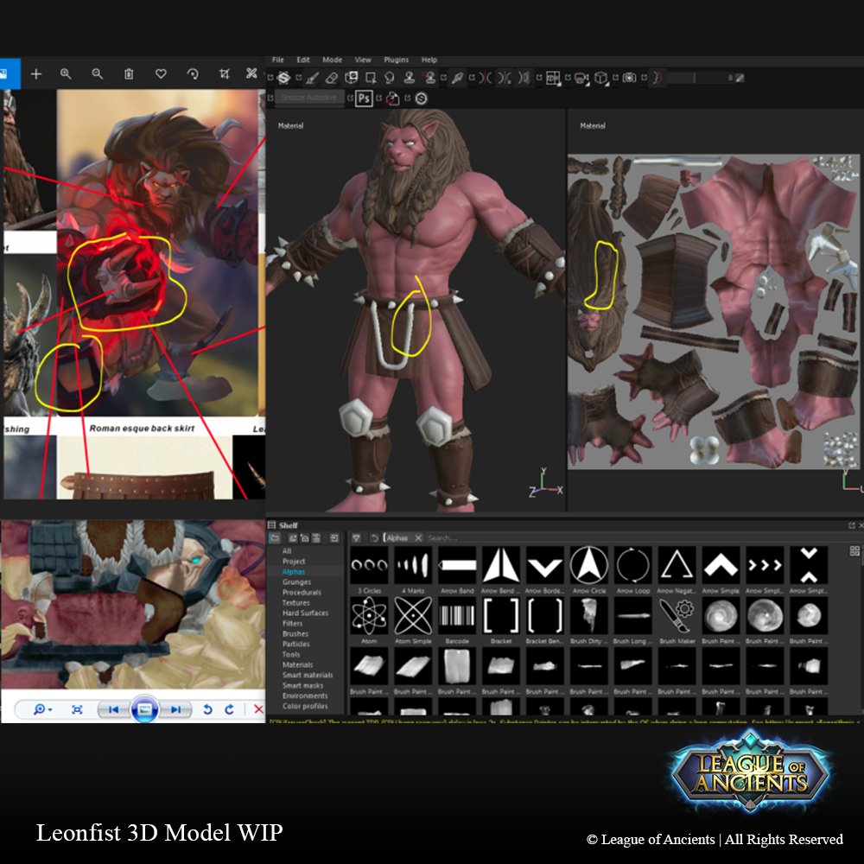Screen dimensions: 864x864
Task: Zoom in on the reference photo
Action: click(66, 73)
